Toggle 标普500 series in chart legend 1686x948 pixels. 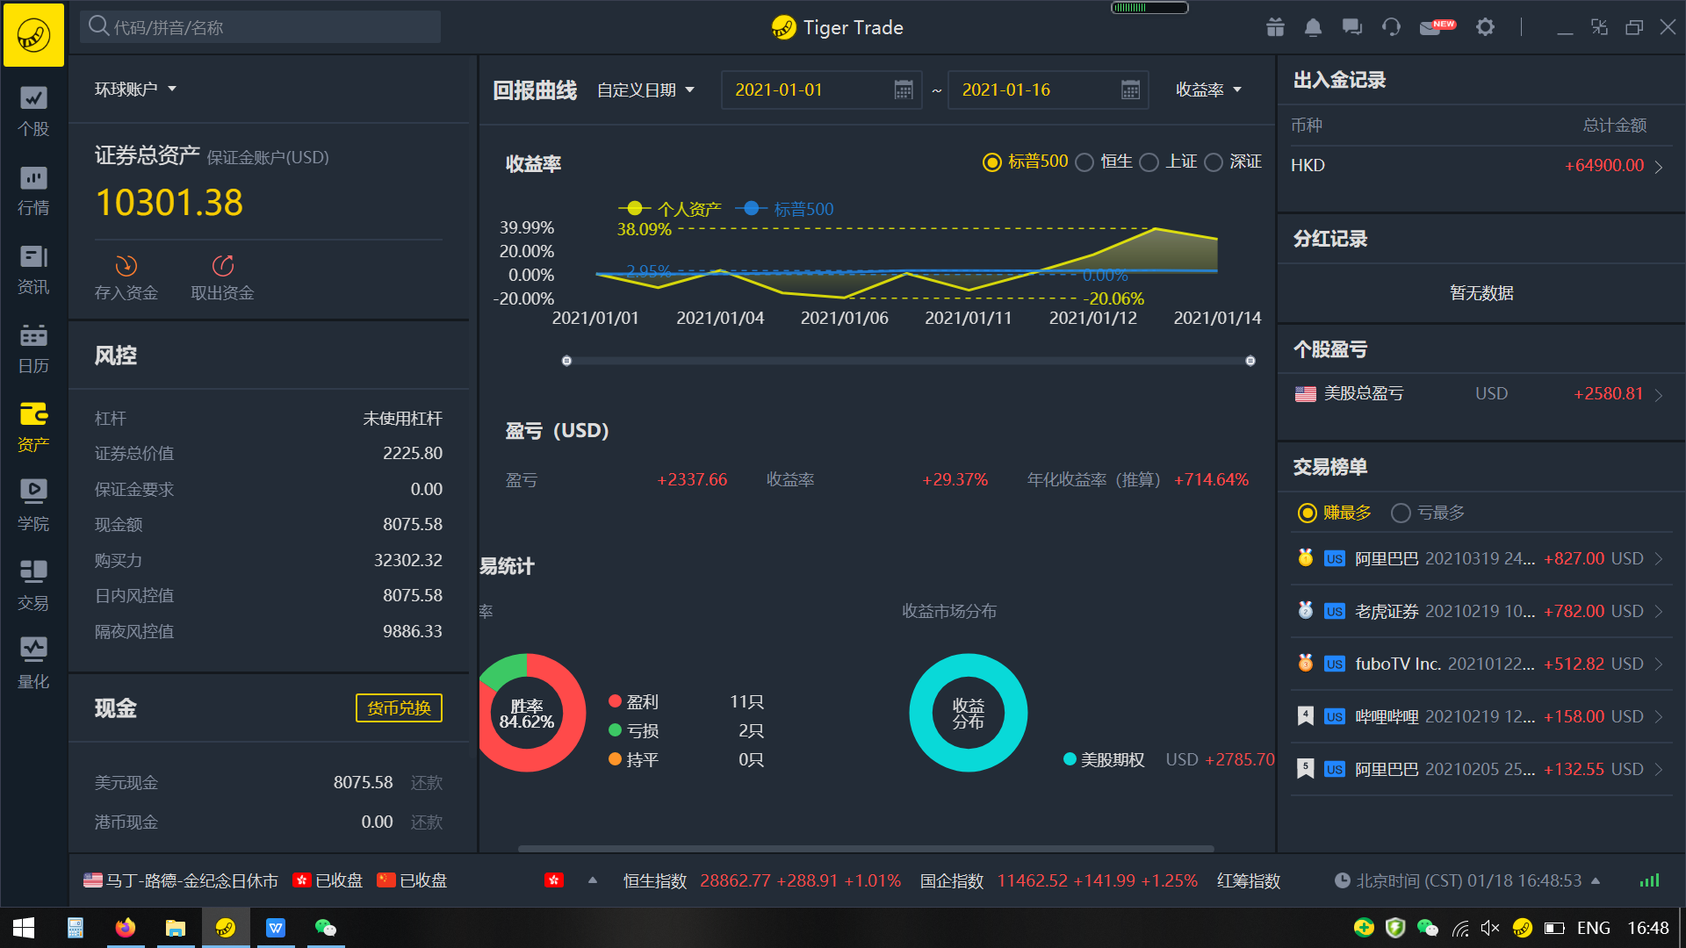pyautogui.click(x=784, y=209)
